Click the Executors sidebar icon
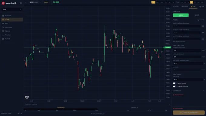Image resolution: width=206 pixels, height=116 pixels. (3, 27)
